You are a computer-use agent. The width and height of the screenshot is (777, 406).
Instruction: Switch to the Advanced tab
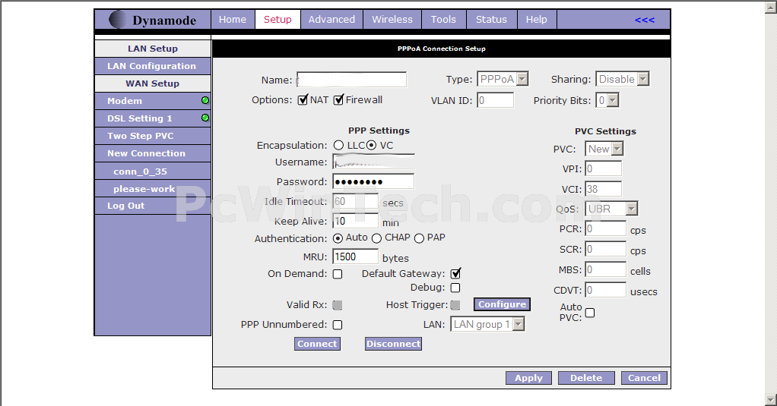[x=331, y=19]
